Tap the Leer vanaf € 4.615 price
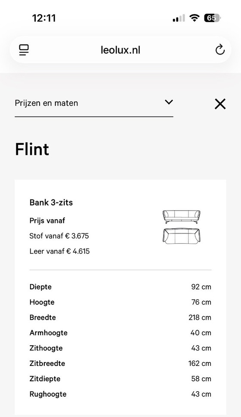 click(60, 251)
